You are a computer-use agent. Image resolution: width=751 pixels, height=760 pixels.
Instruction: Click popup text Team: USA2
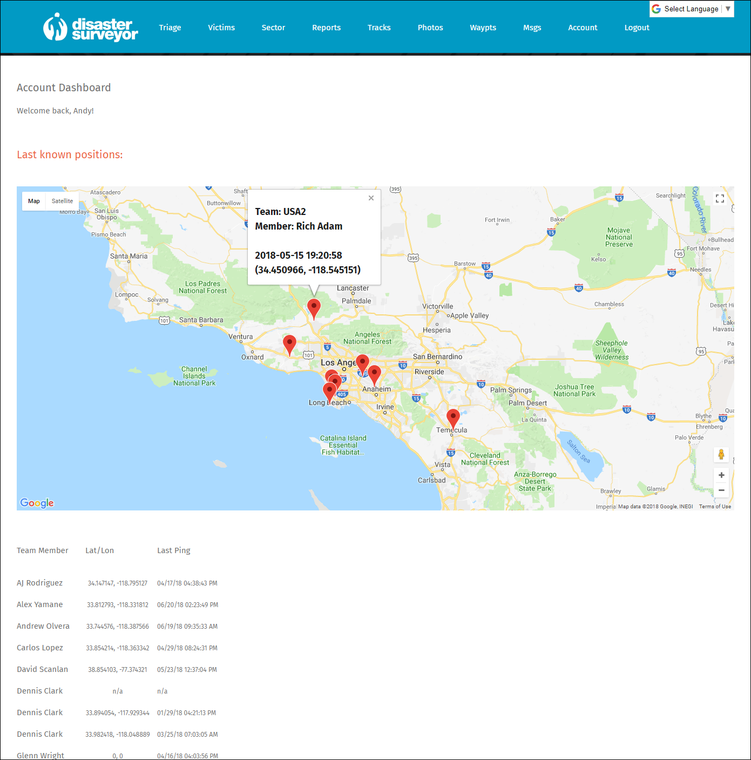pyautogui.click(x=280, y=212)
